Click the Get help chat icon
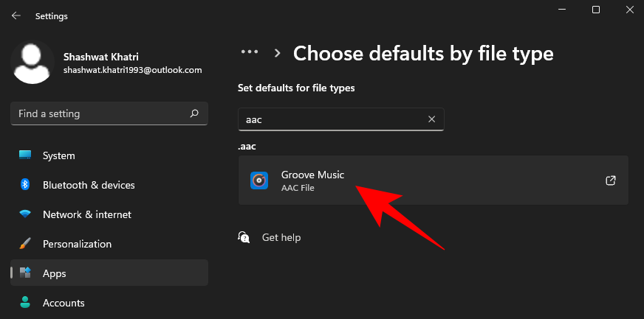Image resolution: width=644 pixels, height=319 pixels. 244,237
